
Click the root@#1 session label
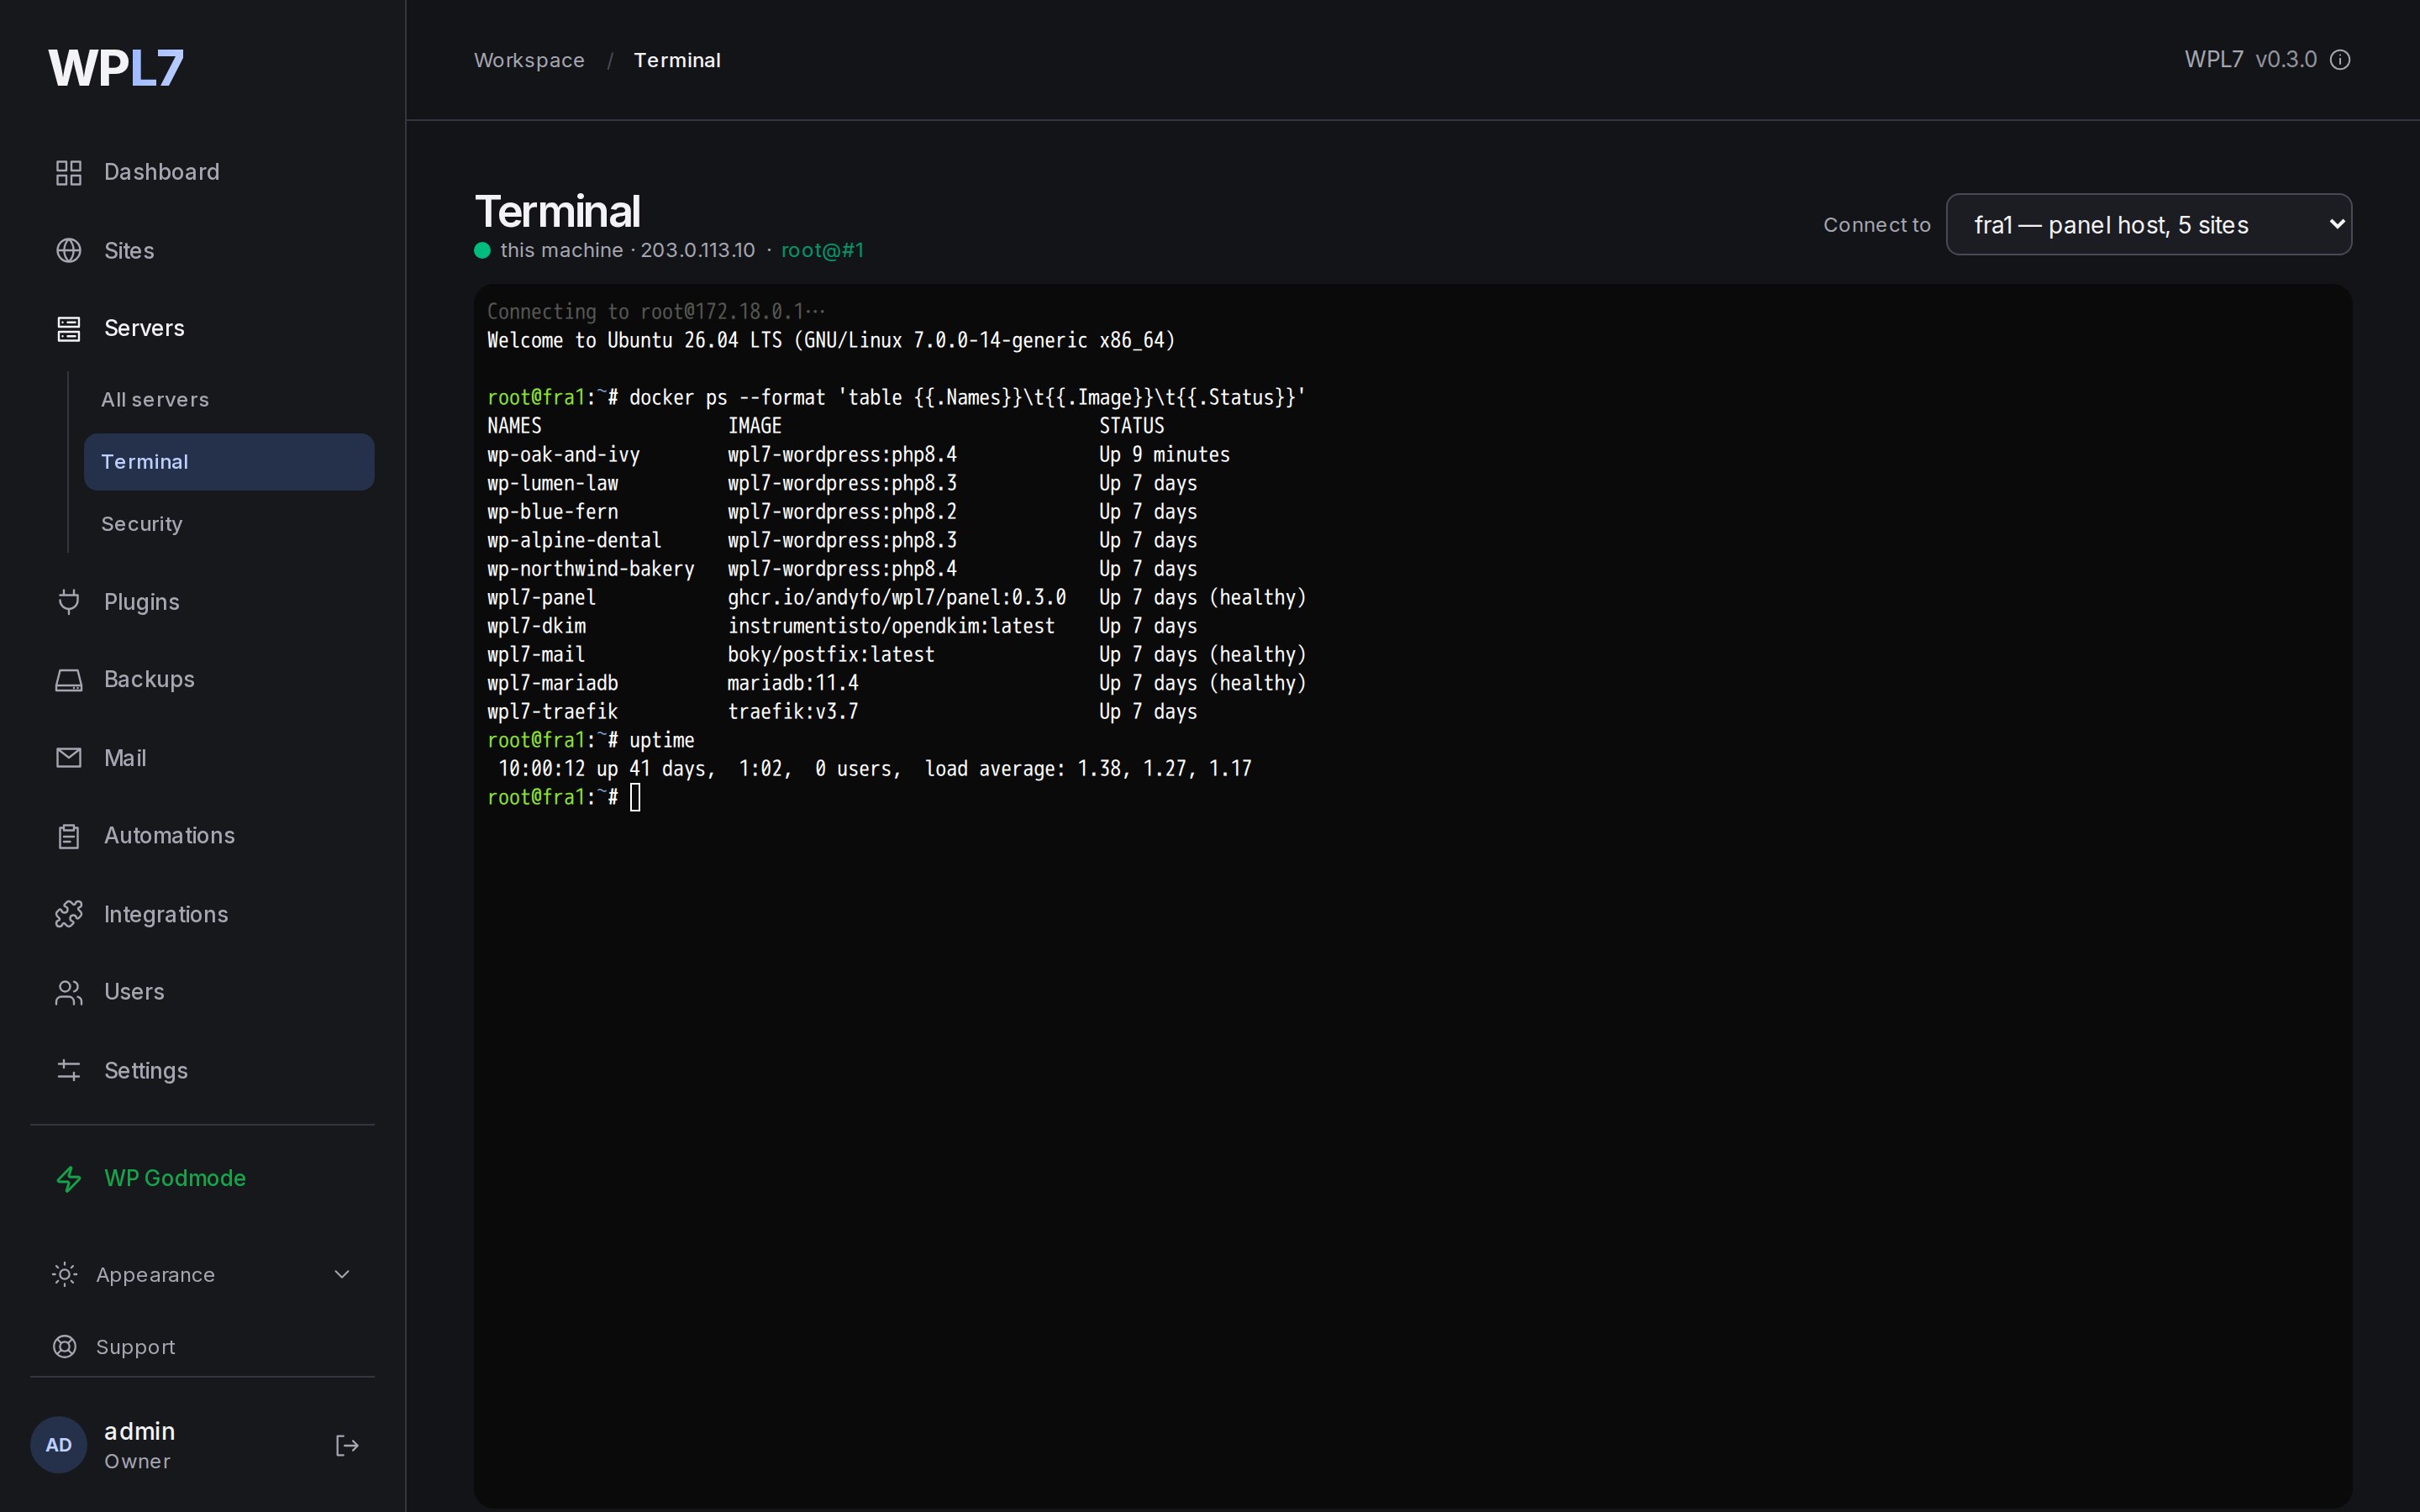(x=822, y=250)
